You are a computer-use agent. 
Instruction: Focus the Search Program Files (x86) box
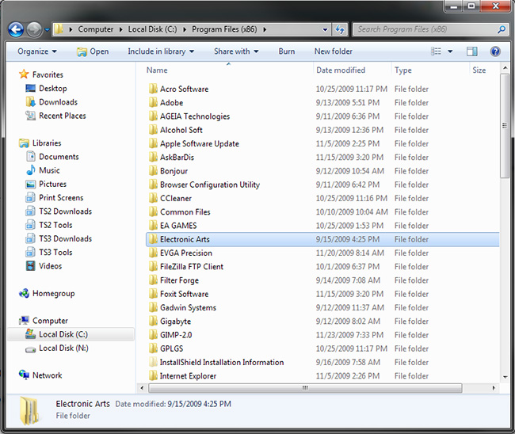pyautogui.click(x=430, y=29)
